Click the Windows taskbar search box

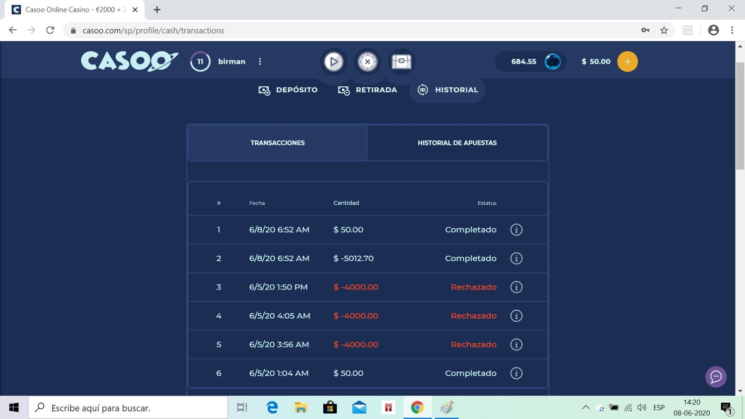[x=128, y=408]
